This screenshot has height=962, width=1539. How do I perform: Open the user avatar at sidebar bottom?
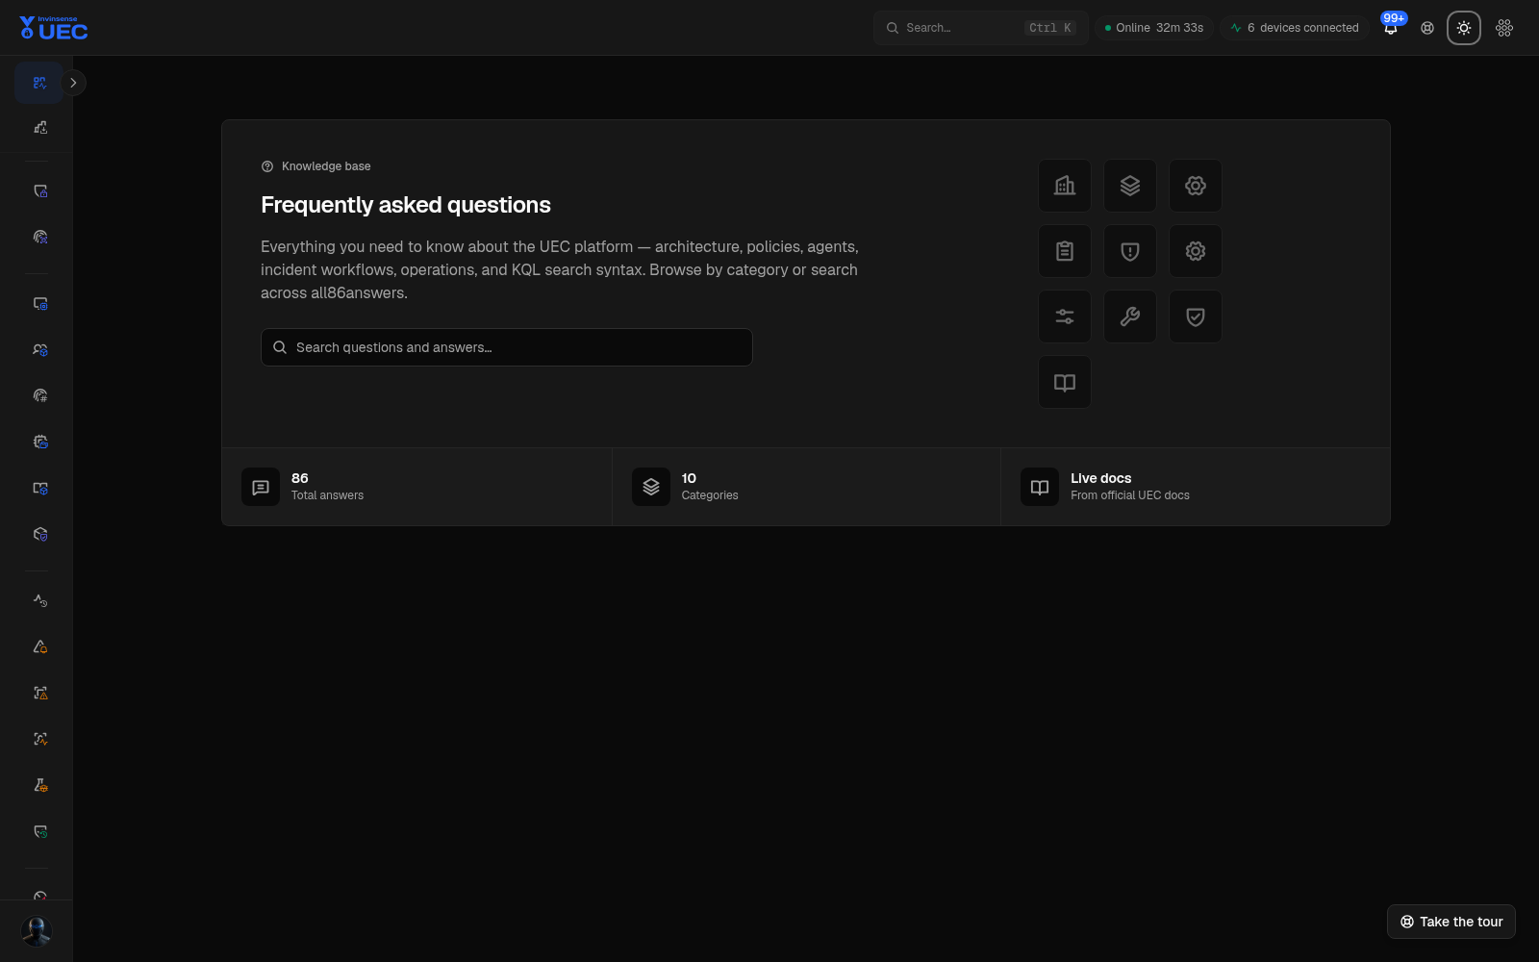[37, 931]
